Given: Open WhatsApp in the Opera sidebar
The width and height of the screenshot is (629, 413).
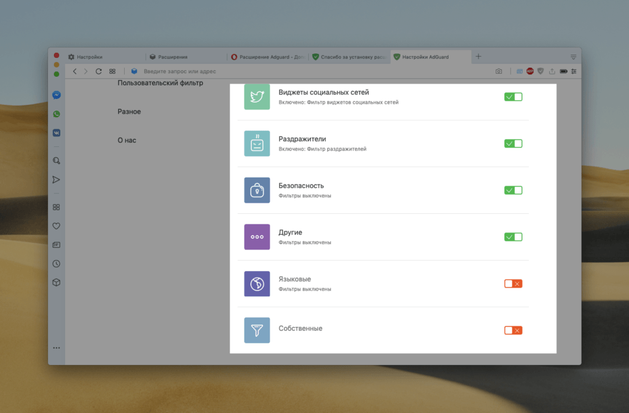Looking at the screenshot, I should [57, 114].
